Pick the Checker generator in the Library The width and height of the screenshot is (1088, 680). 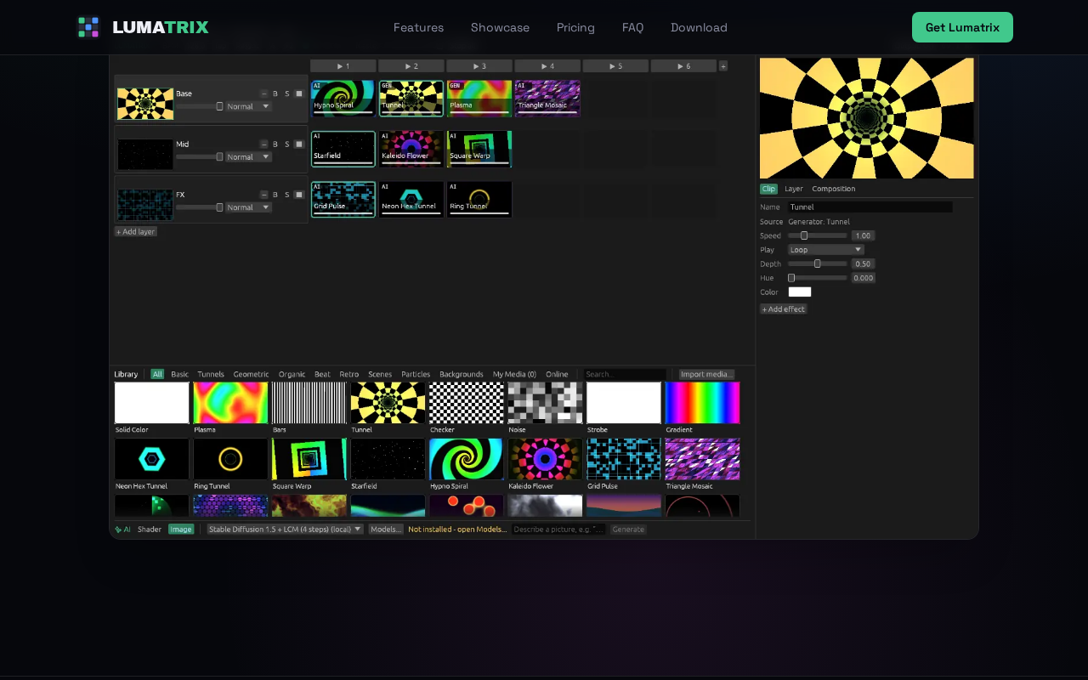pos(467,403)
